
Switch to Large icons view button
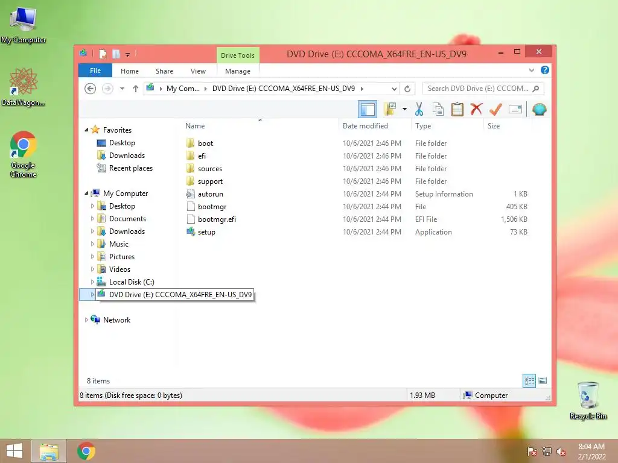point(543,380)
